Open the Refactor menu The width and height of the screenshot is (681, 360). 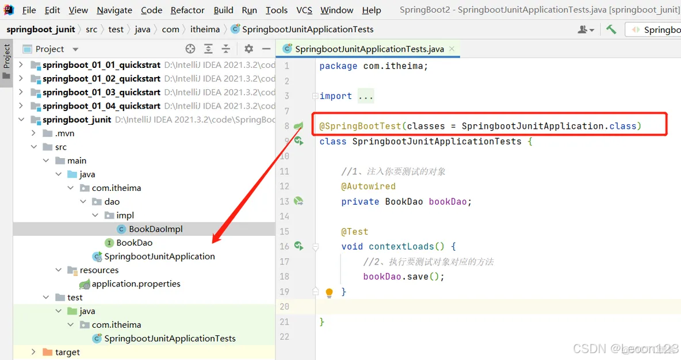pyautogui.click(x=187, y=10)
